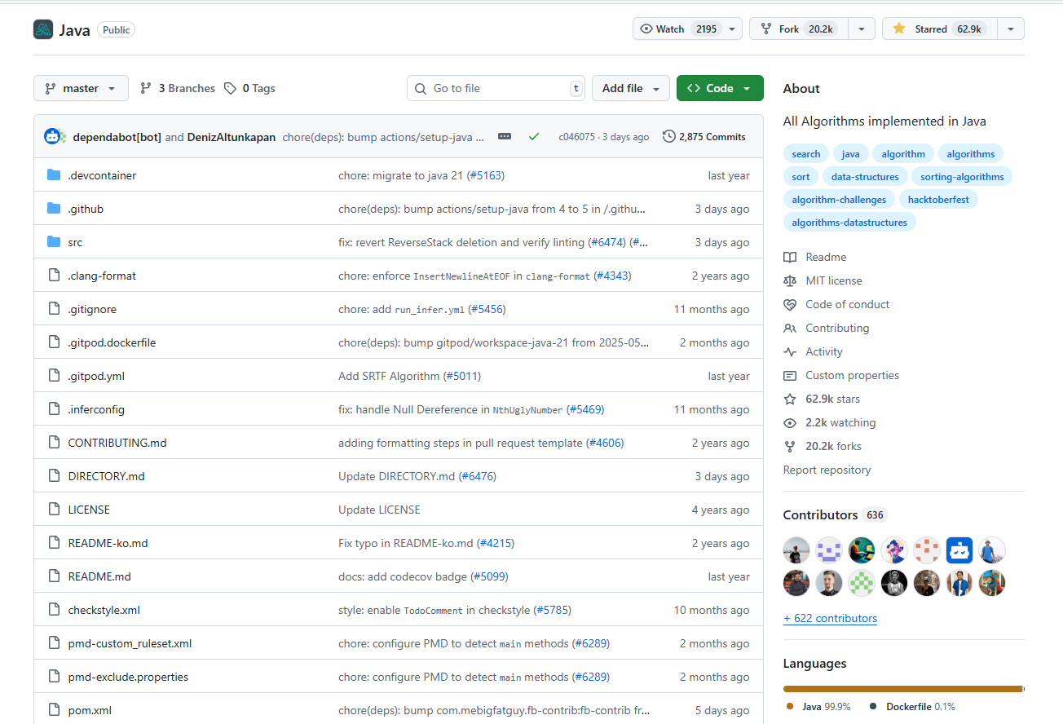Open the README-ko.md file
The height and width of the screenshot is (724, 1063).
(108, 543)
